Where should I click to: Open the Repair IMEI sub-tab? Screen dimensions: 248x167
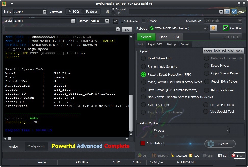pos(155,44)
